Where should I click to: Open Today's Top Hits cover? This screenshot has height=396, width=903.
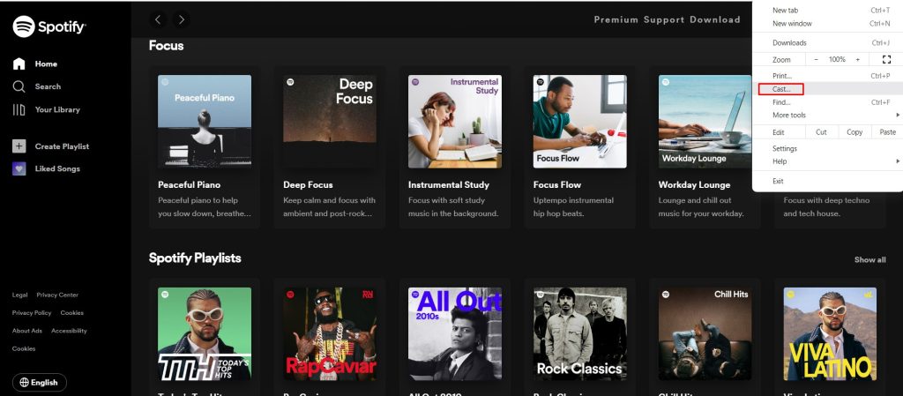pyautogui.click(x=205, y=334)
